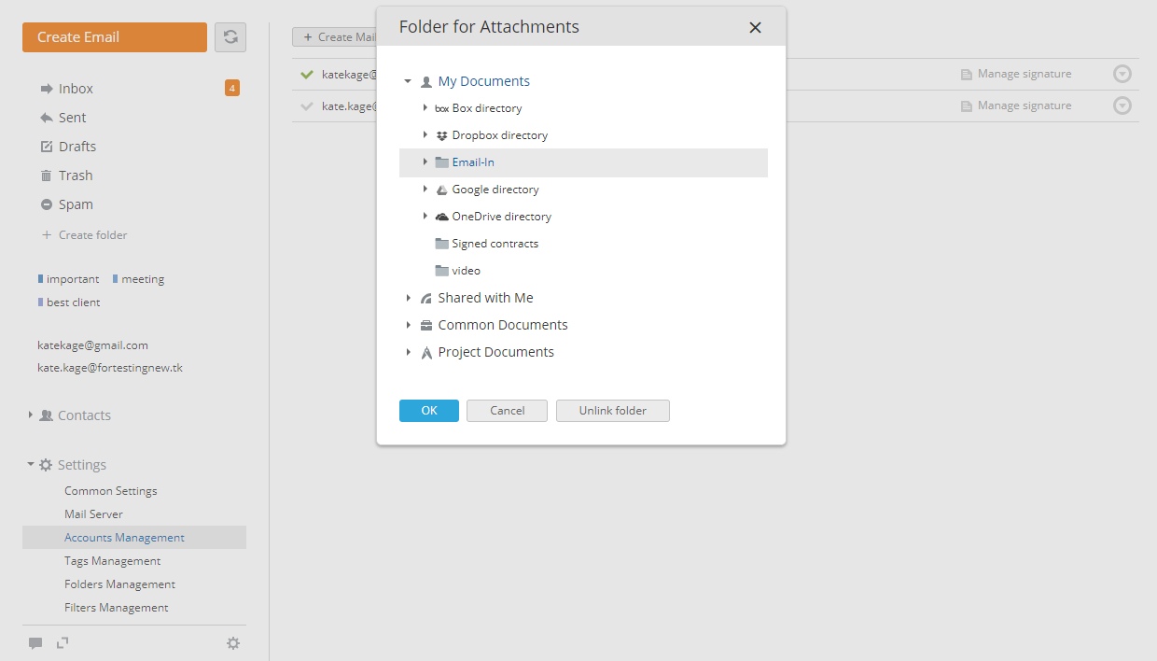Select the Signed contracts folder
The image size is (1157, 661).
tap(495, 244)
